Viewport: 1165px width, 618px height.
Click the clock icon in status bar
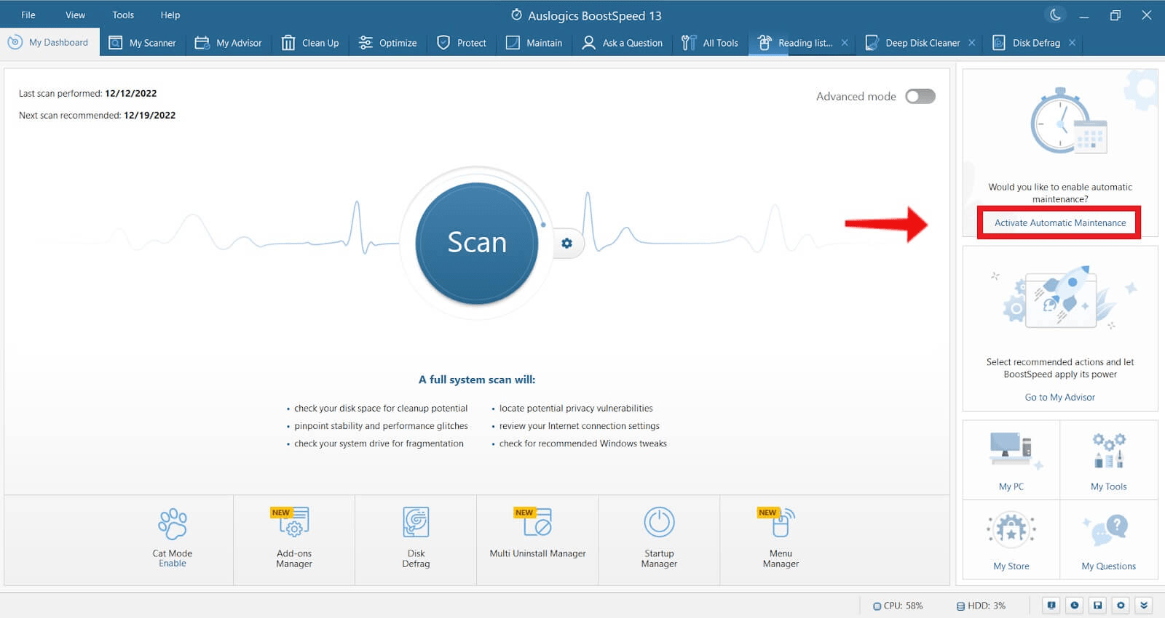pyautogui.click(x=1074, y=605)
